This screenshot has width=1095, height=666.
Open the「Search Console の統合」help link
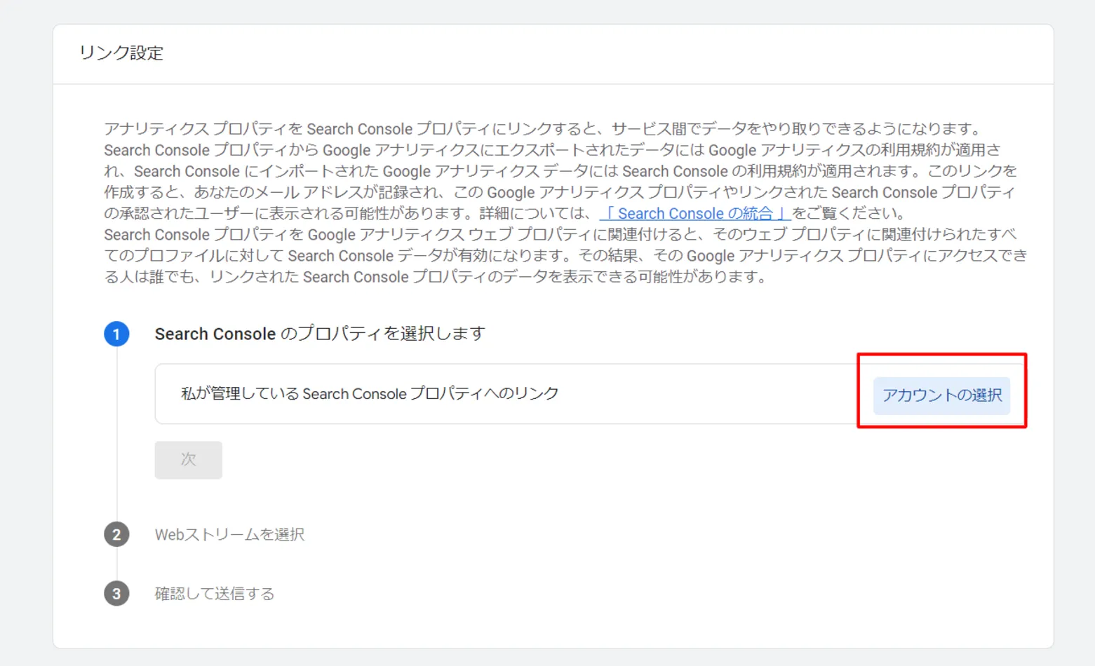695,213
